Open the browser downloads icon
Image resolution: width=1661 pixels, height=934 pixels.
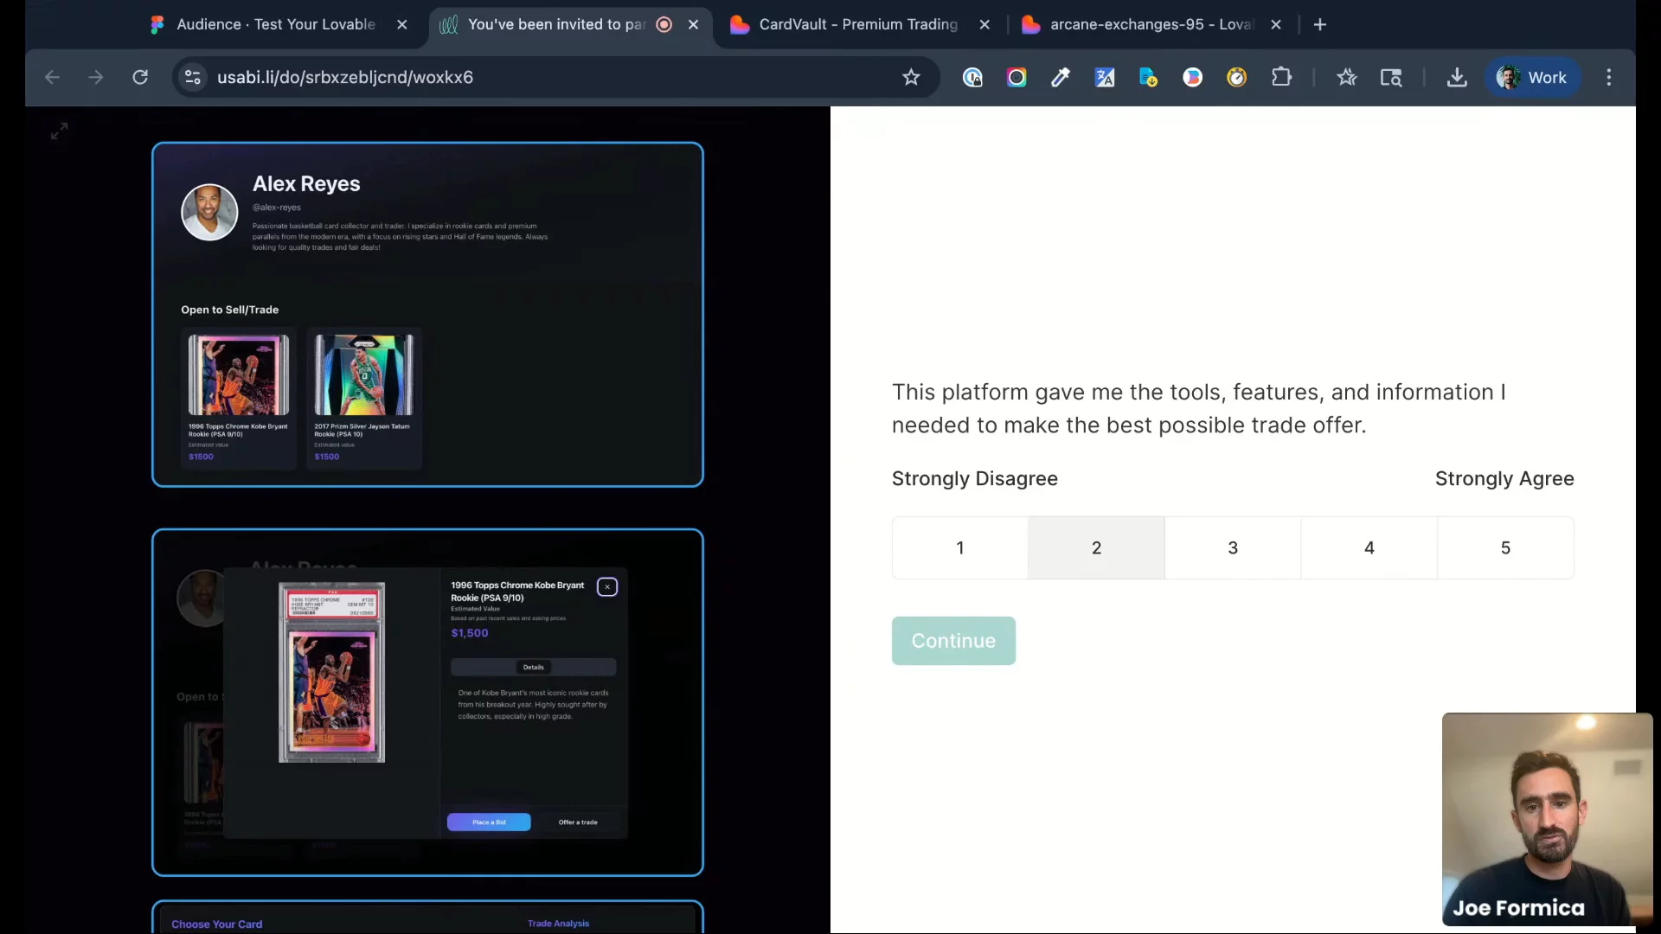coord(1457,78)
